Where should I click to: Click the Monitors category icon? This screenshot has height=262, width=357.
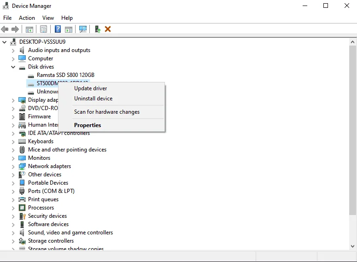(x=22, y=158)
